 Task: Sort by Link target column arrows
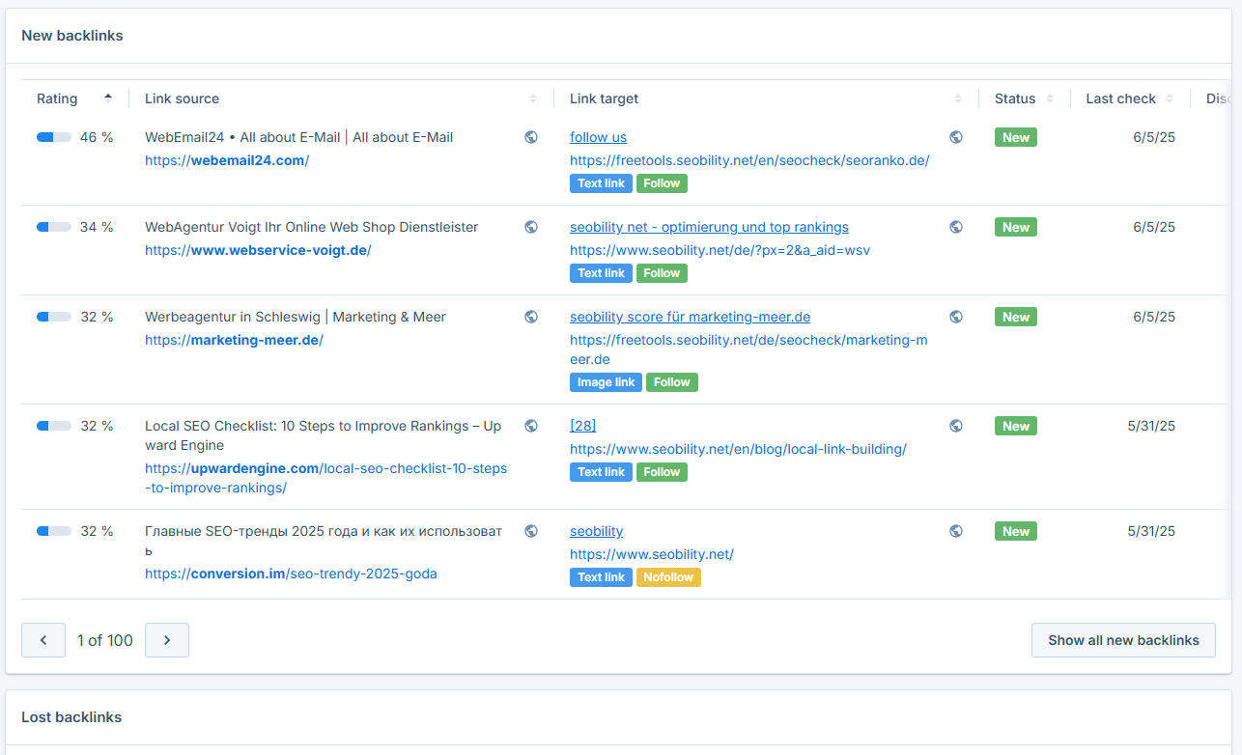[x=958, y=98]
